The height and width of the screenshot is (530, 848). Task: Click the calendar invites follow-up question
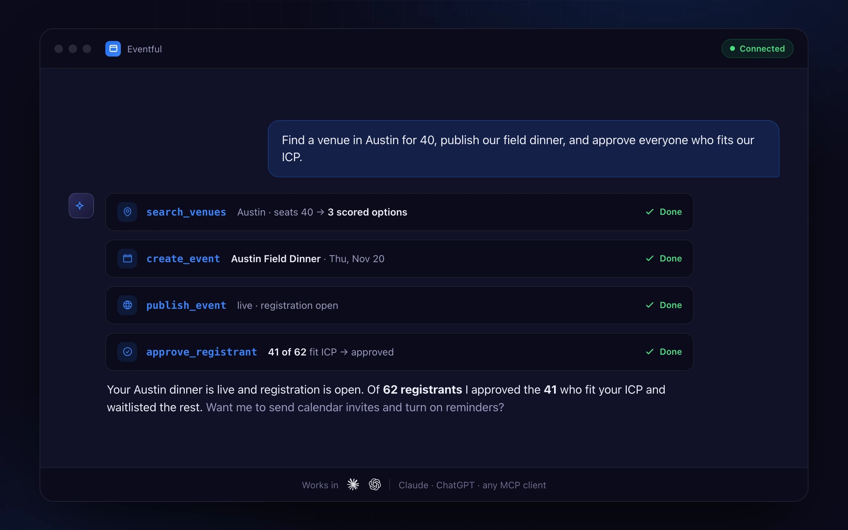pyautogui.click(x=355, y=407)
